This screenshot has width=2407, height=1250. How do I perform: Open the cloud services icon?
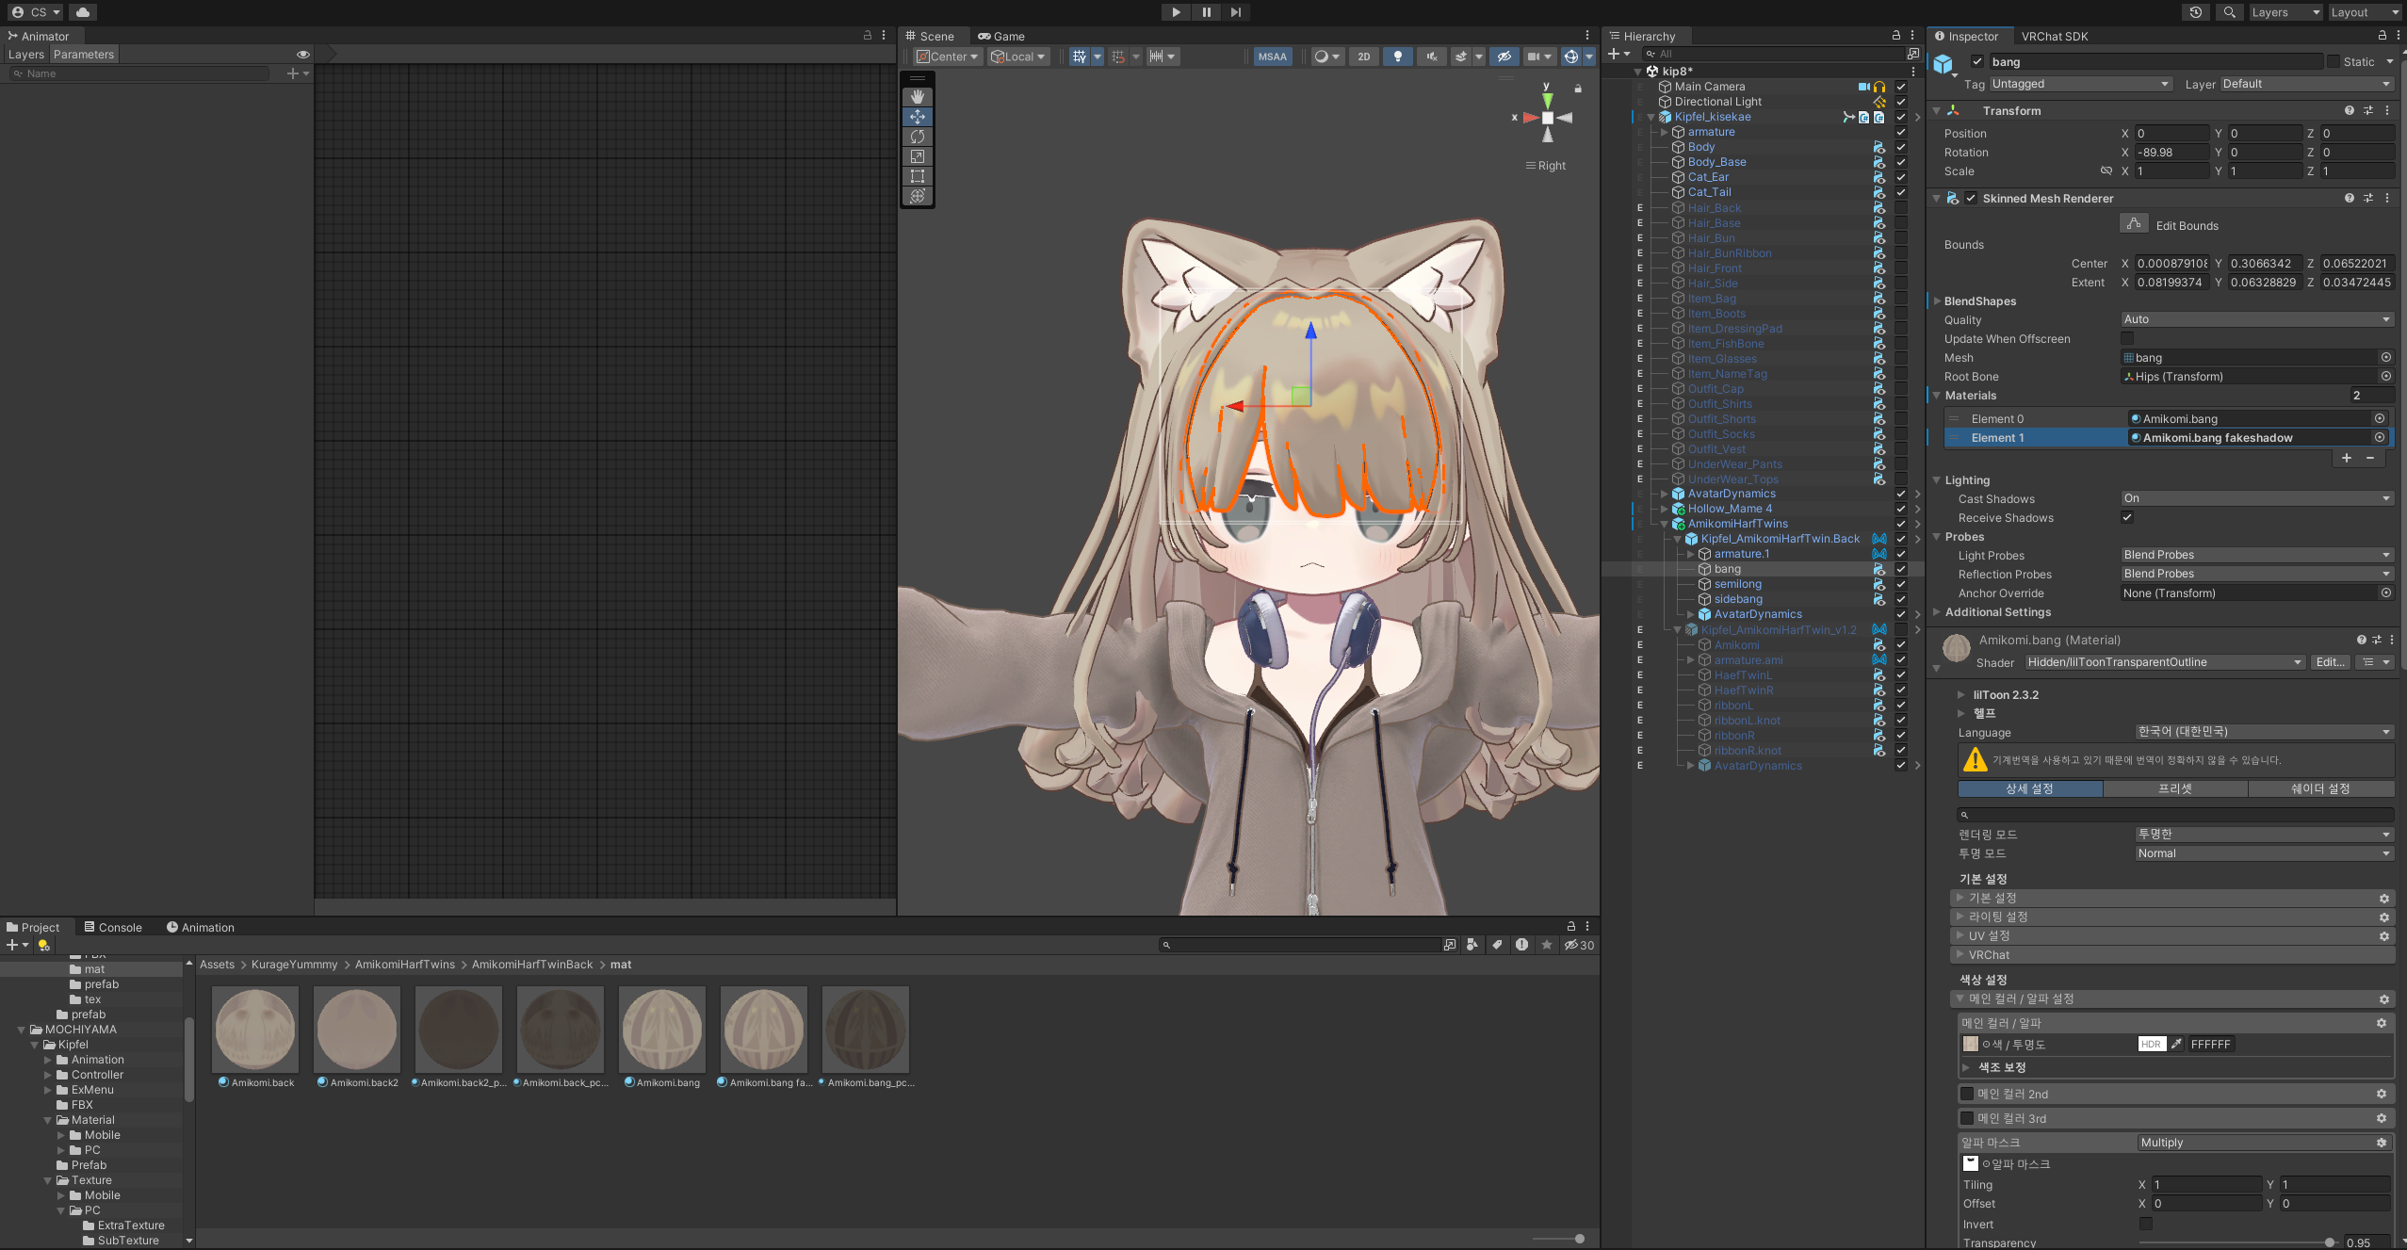[83, 12]
